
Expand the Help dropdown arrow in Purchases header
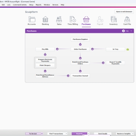pyautogui.click(x=131, y=31)
